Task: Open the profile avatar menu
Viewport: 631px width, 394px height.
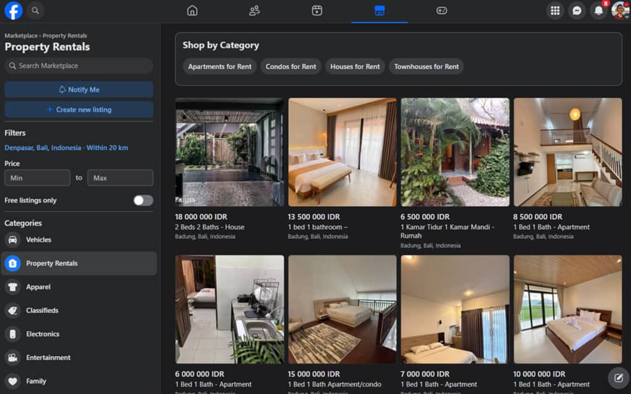Action: 620,10
